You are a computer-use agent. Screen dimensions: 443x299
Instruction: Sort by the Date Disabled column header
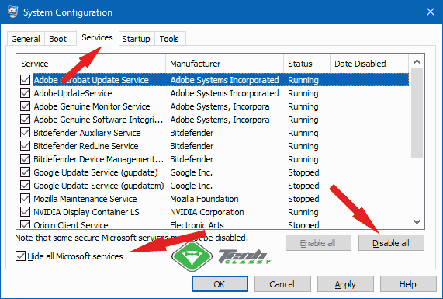point(369,64)
